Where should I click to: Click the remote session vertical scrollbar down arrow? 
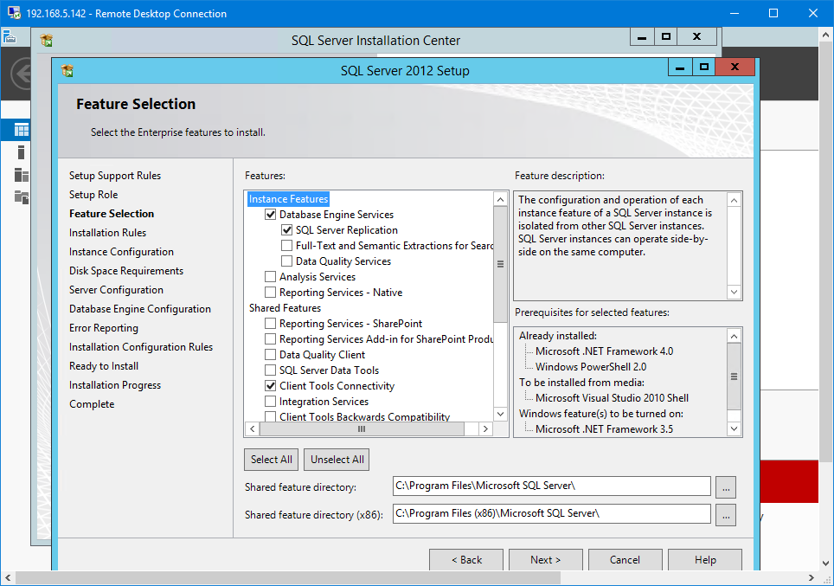coord(825,563)
